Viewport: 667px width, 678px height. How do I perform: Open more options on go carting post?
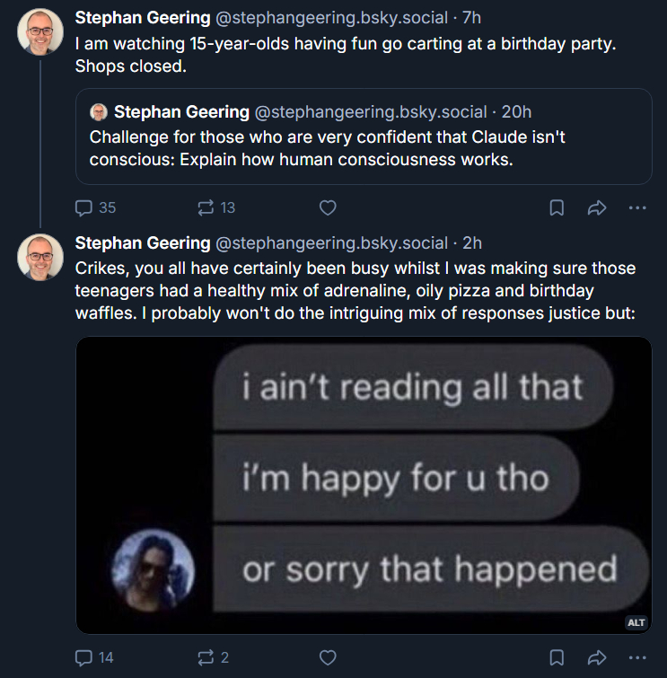coord(637,207)
